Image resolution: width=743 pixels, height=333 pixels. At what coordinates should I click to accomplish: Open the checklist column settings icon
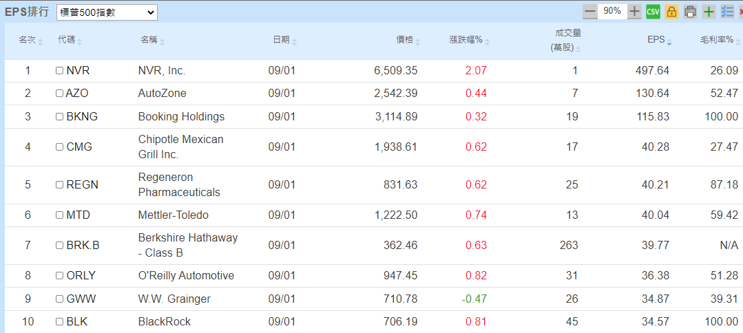(727, 12)
